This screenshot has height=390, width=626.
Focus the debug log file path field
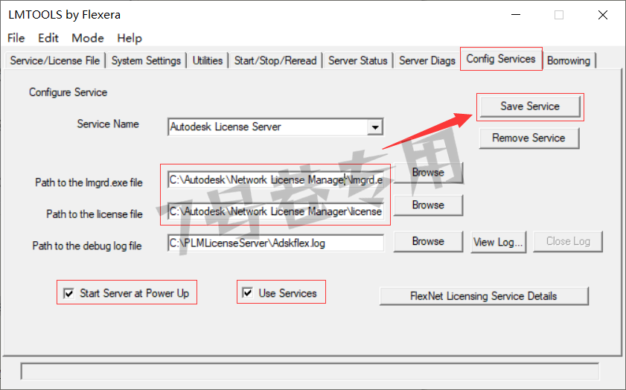click(x=276, y=243)
